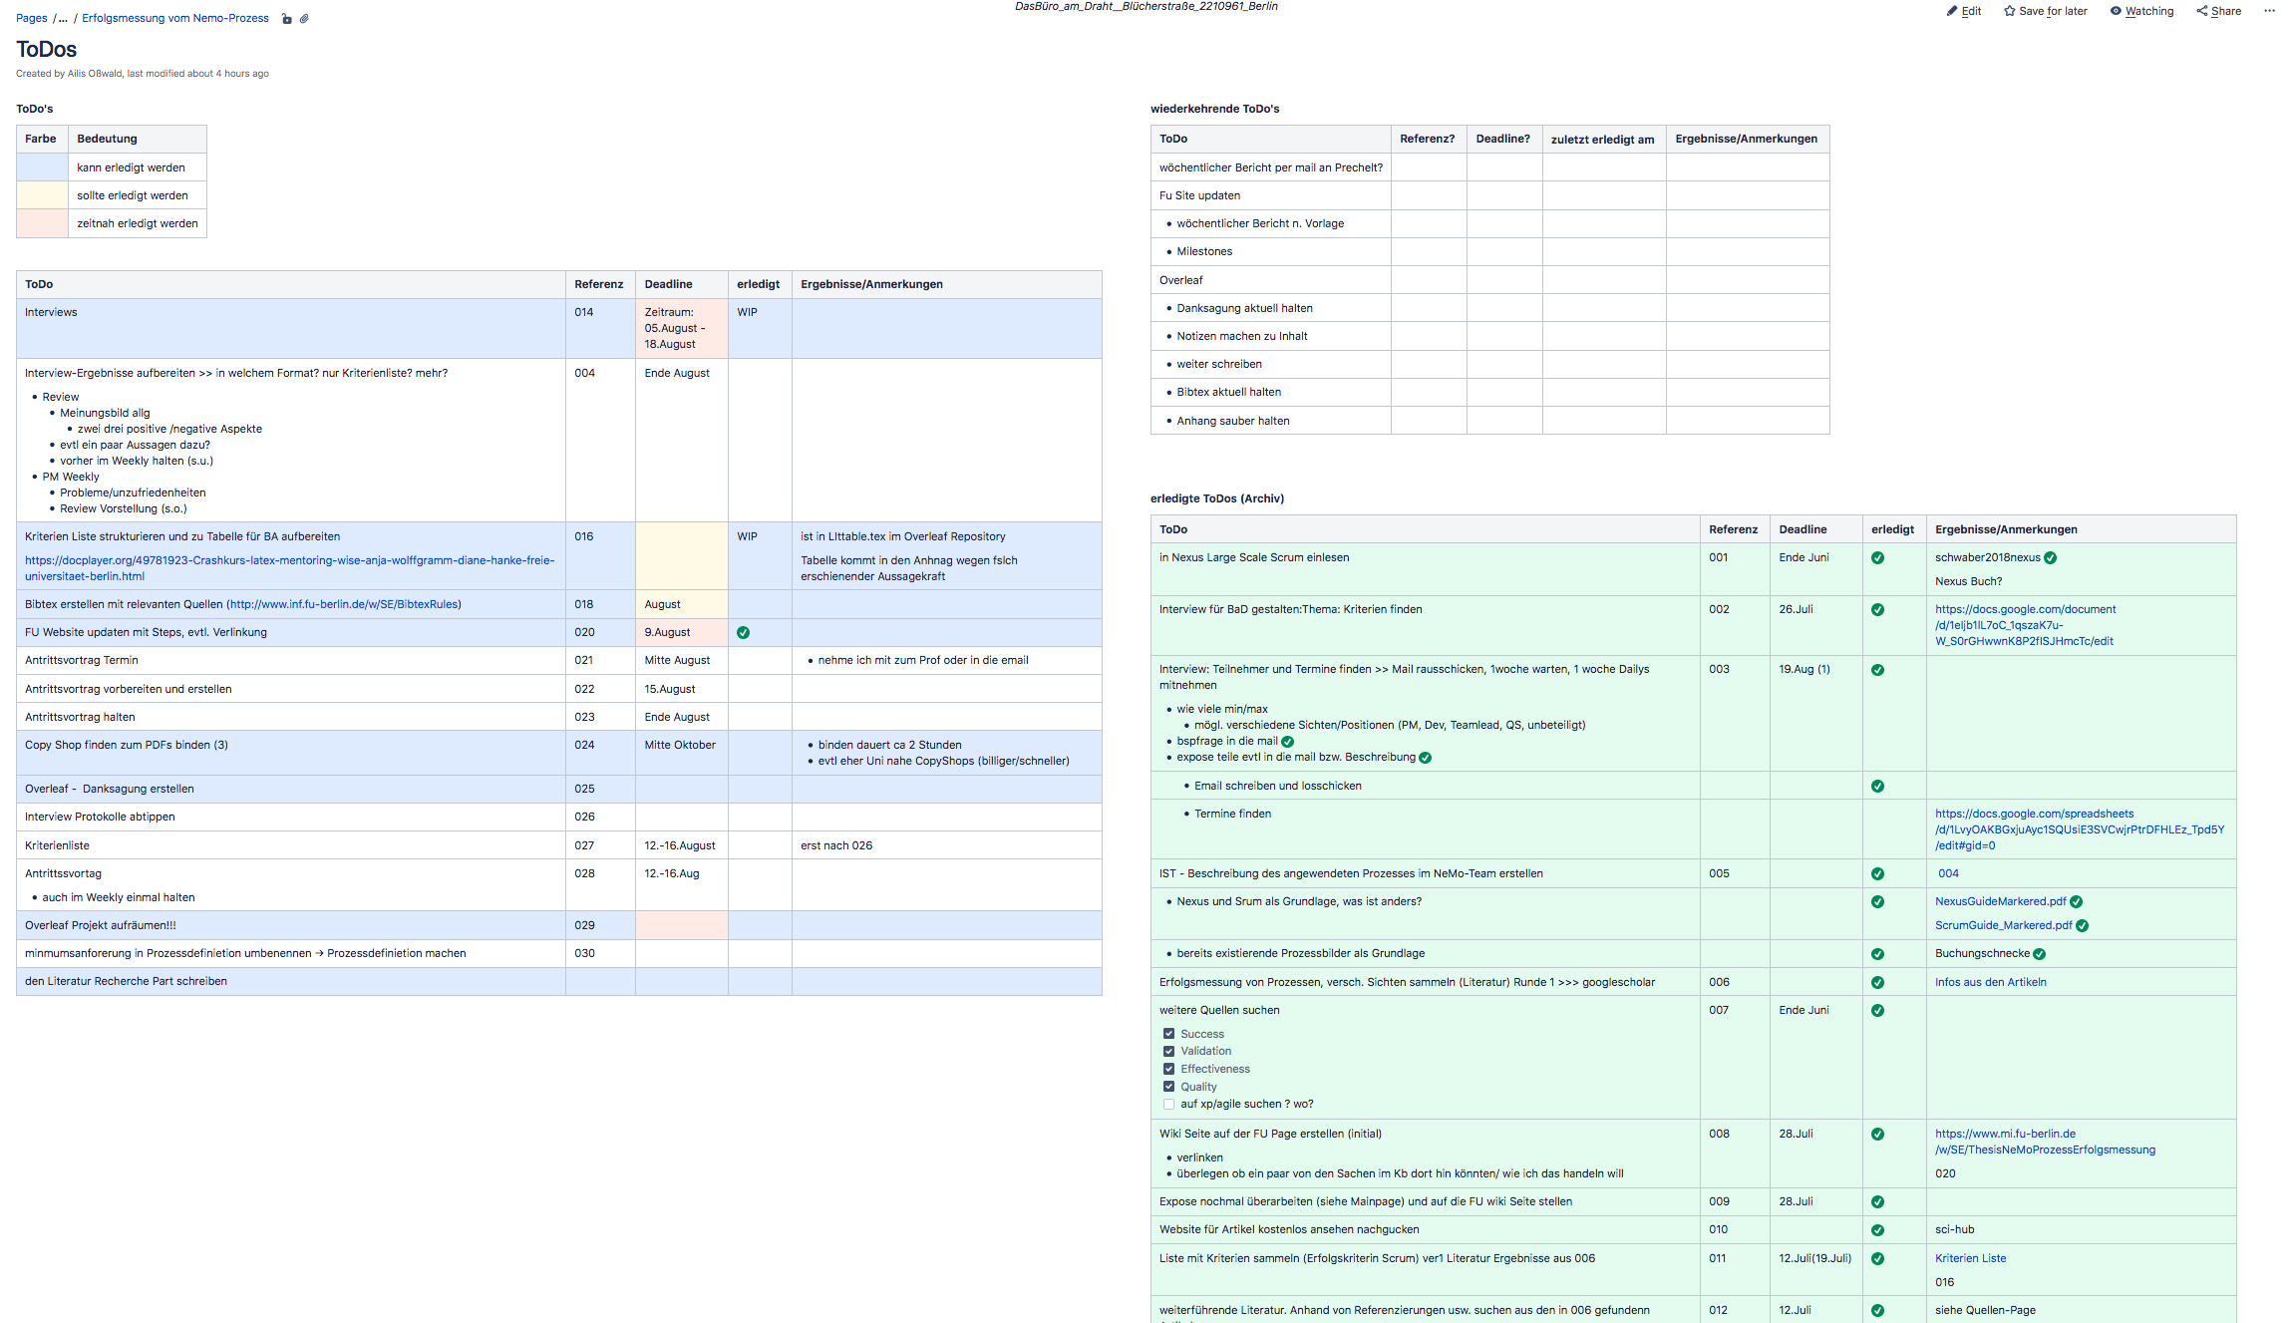Open the more actions ellipsis menu
This screenshot has height=1323, width=2295.
coord(2269,11)
